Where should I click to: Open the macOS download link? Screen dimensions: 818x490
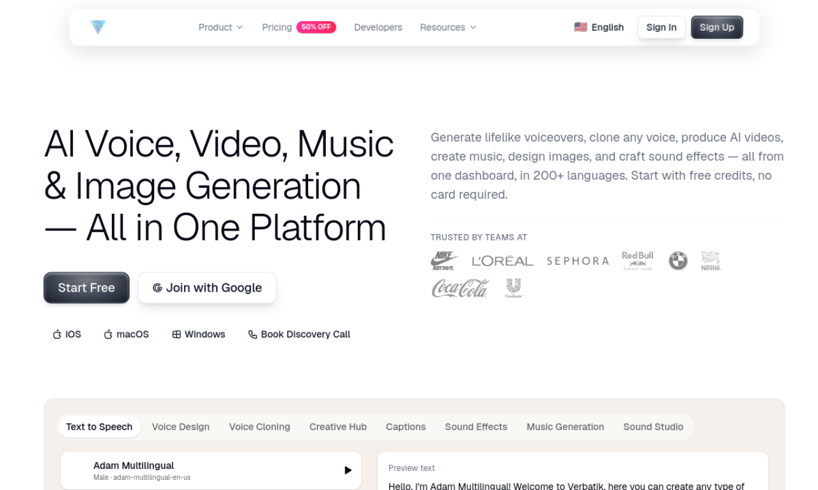coord(127,334)
